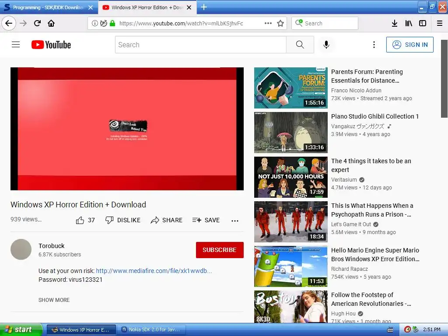Visit Franco Nicolo Addun channel
448x336 pixels.
click(x=356, y=90)
